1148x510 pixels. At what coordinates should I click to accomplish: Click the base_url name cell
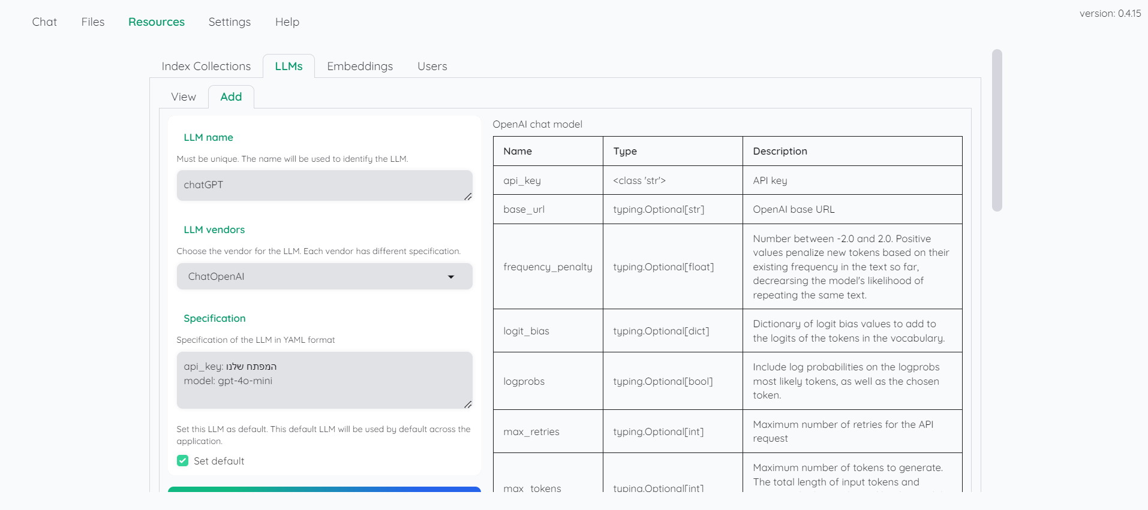(548, 210)
